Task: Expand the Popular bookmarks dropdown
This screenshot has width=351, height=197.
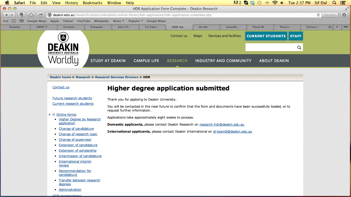Action: point(136,21)
